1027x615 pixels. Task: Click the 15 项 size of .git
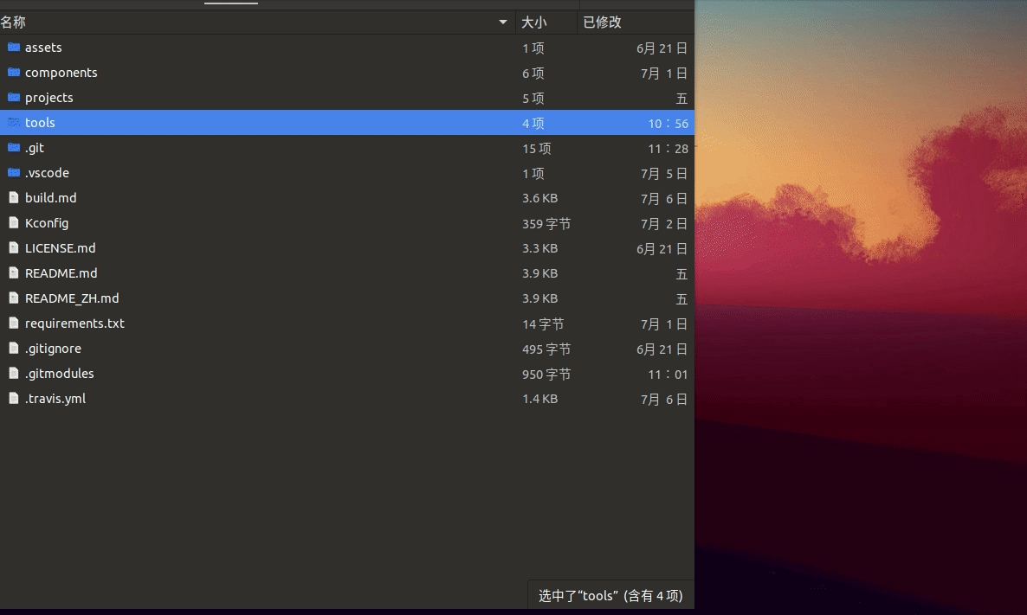tap(536, 149)
